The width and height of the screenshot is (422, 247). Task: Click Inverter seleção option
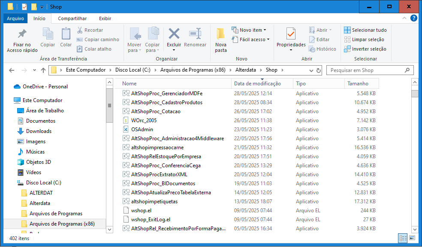click(365, 49)
